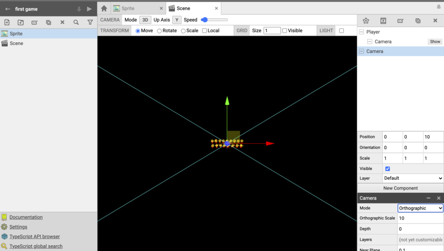The height and width of the screenshot is (251, 444).
Task: Click the New Component button
Action: (x=400, y=188)
